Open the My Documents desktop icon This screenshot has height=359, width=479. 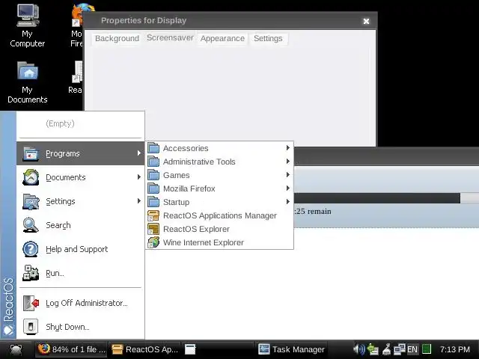point(28,82)
